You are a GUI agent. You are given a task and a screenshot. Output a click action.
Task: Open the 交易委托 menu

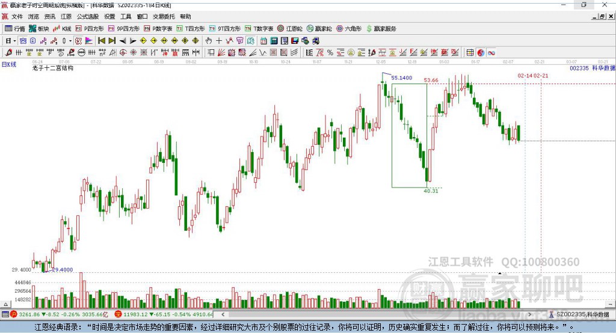click(x=164, y=16)
